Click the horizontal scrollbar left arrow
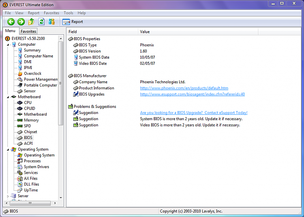The image size is (304, 217). coord(6,203)
